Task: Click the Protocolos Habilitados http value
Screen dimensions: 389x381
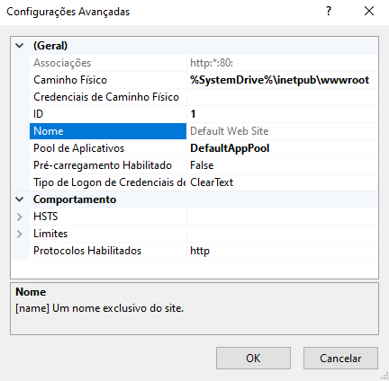Action: pos(282,251)
